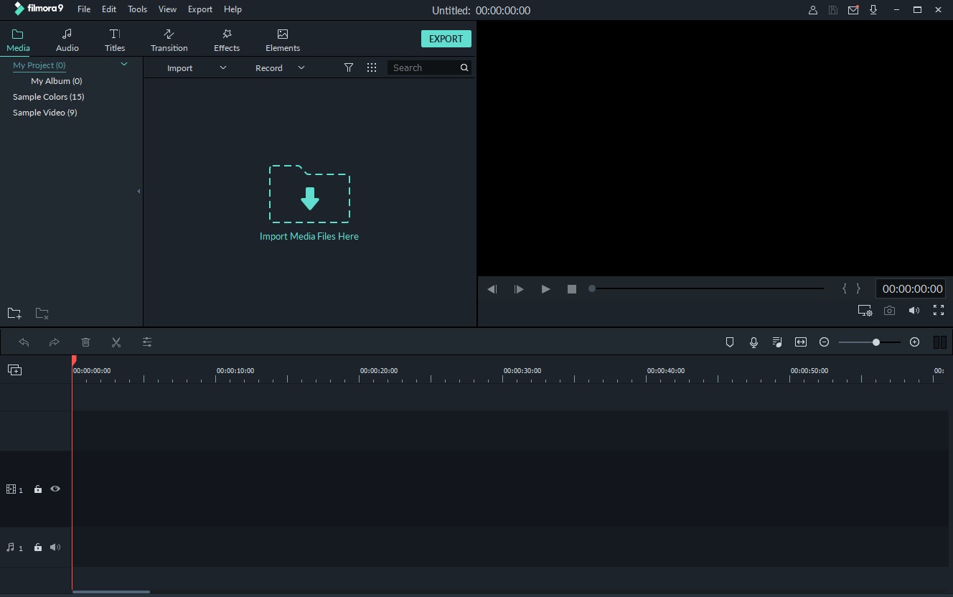953x597 pixels.
Task: Click the Split scissors icon
Action: (116, 342)
